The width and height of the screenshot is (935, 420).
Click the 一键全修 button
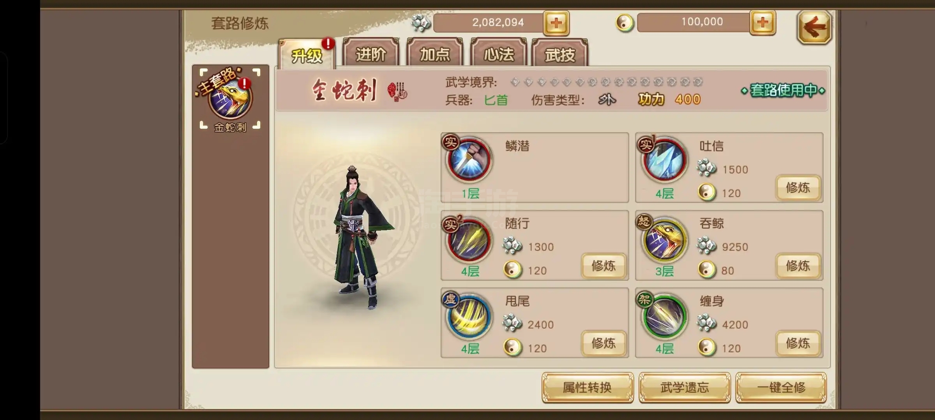tap(781, 387)
